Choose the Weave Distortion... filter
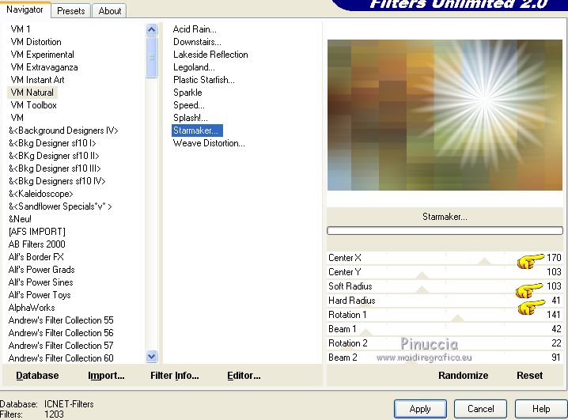 coord(209,143)
